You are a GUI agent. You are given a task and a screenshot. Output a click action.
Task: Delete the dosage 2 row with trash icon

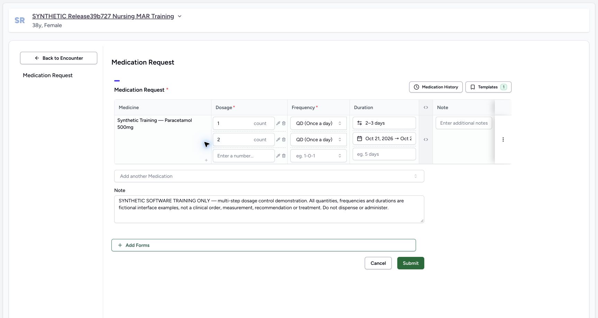coord(284,139)
